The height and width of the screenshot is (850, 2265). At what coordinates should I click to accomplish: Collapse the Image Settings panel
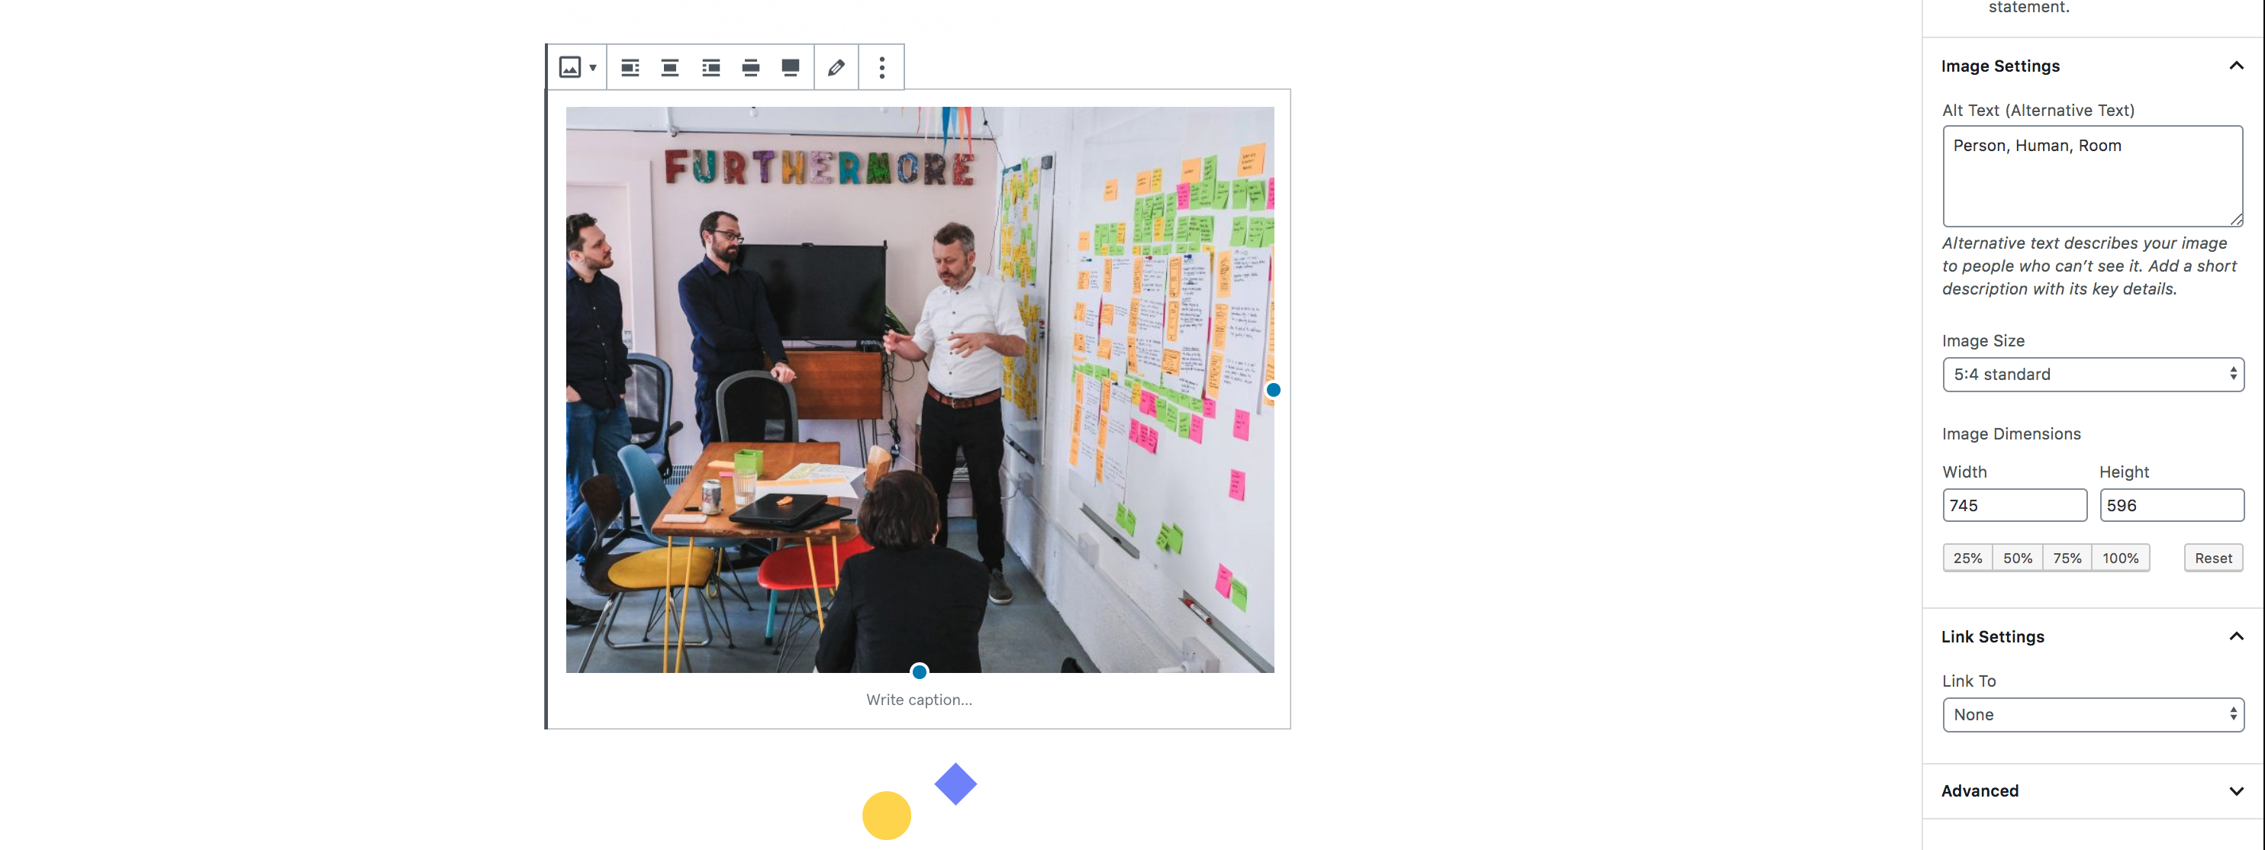[x=2236, y=66]
